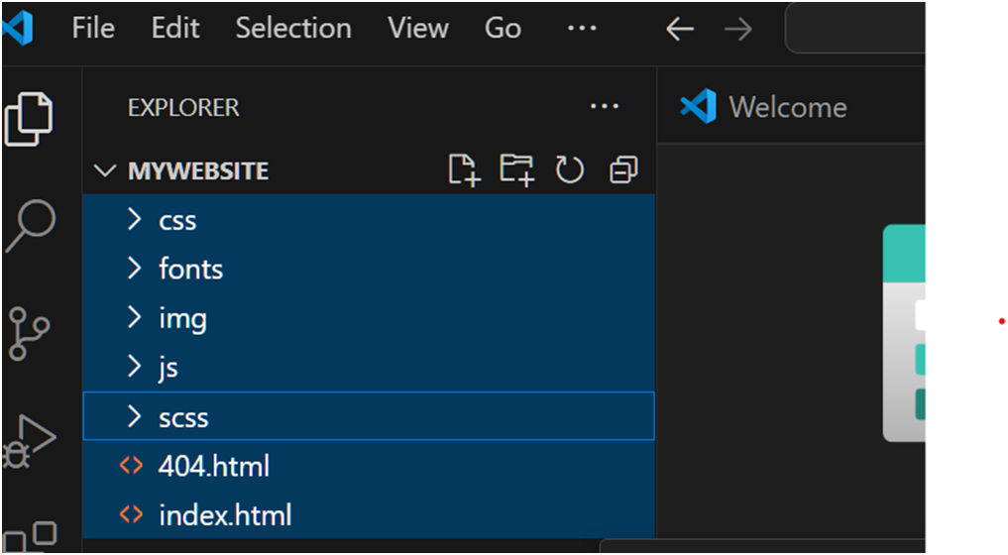Switch to the Welcome tab
1008x555 pixels.
764,107
